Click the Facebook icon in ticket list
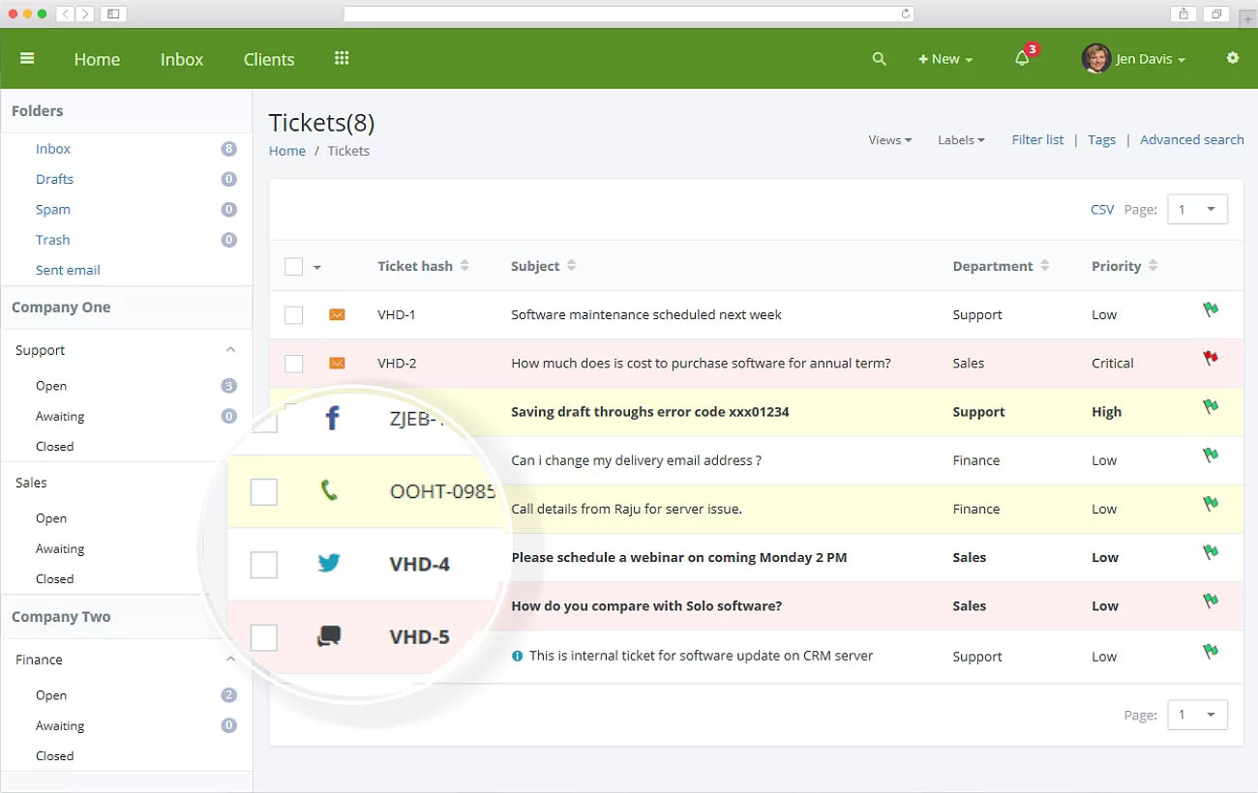This screenshot has height=793, width=1258. click(x=332, y=418)
